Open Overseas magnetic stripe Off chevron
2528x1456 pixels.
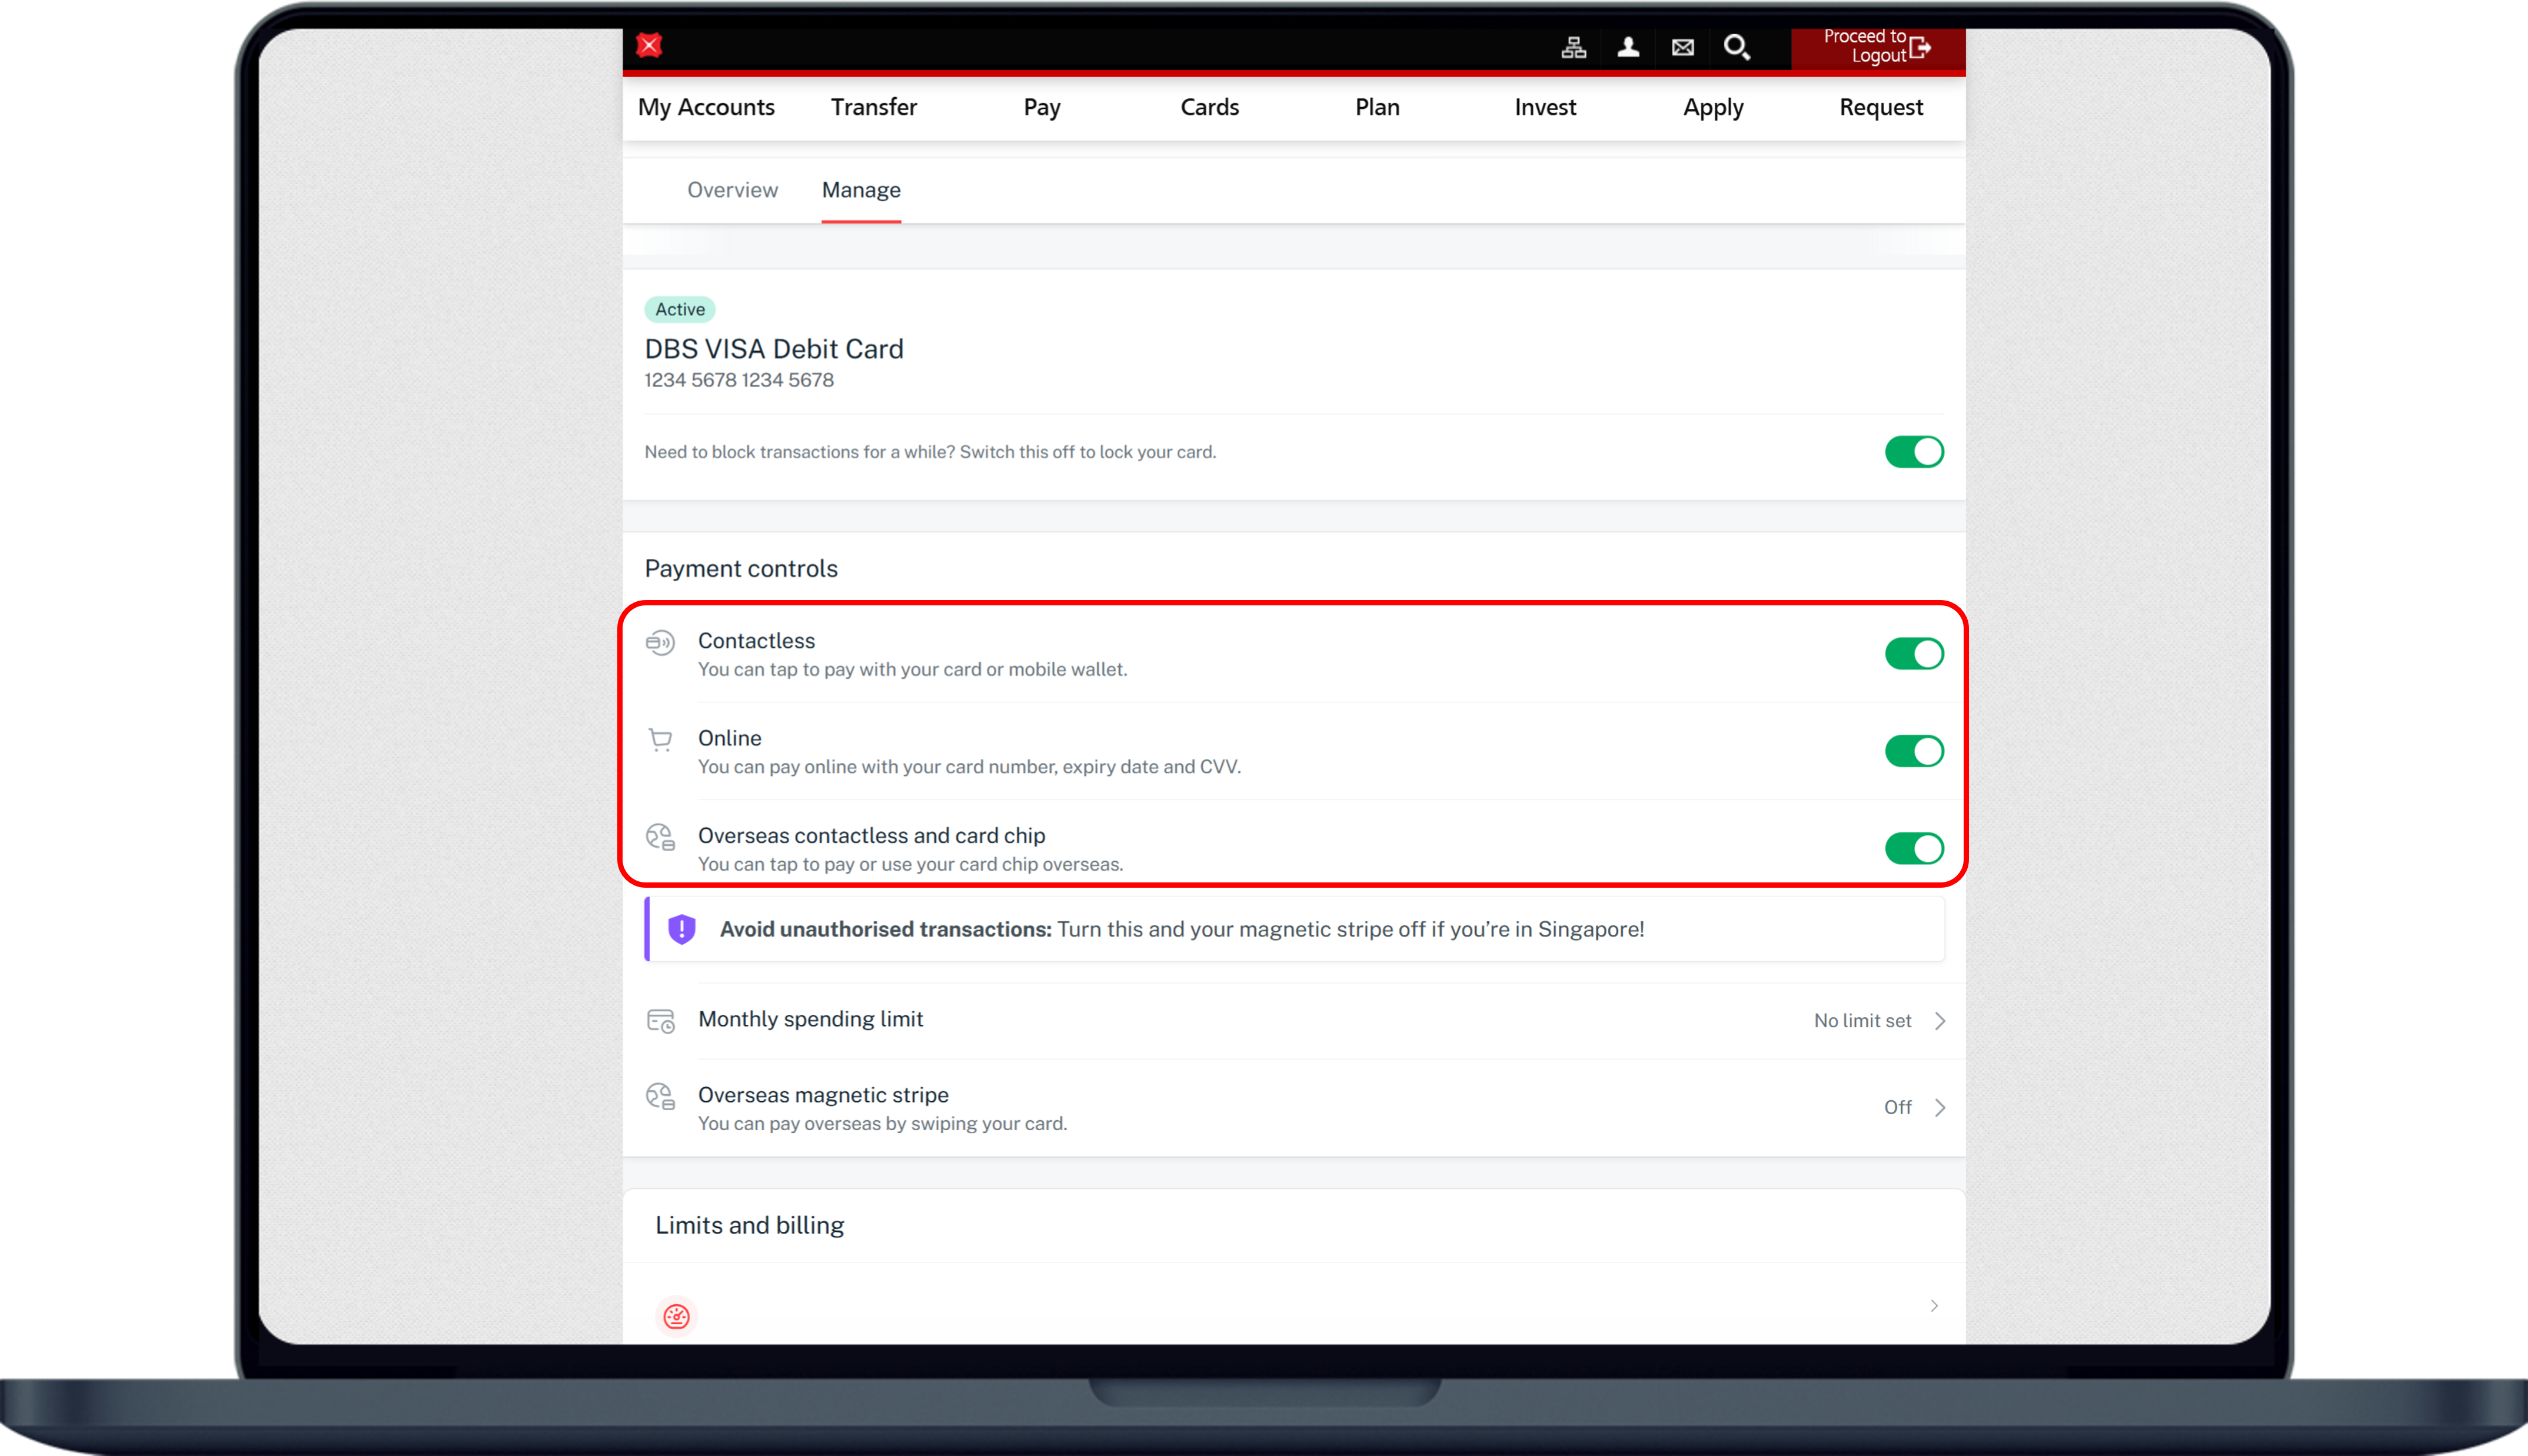pos(1939,1108)
